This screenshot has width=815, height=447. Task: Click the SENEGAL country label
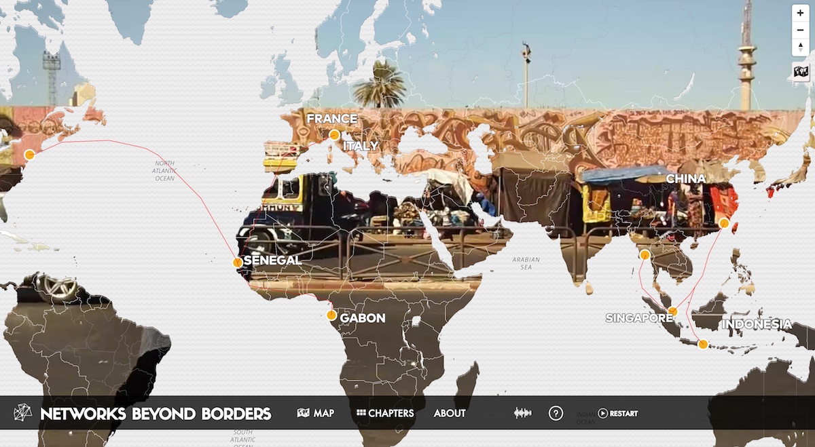272,260
